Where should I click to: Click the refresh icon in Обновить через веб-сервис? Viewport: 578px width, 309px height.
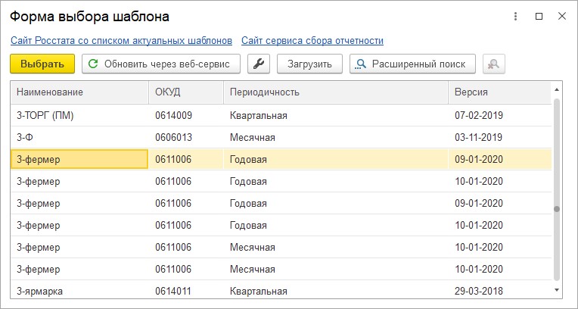coord(94,64)
